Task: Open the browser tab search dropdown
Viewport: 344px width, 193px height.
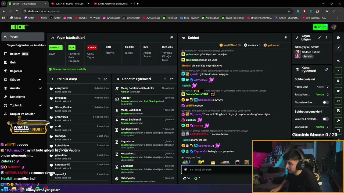Action: [x=3, y=3]
